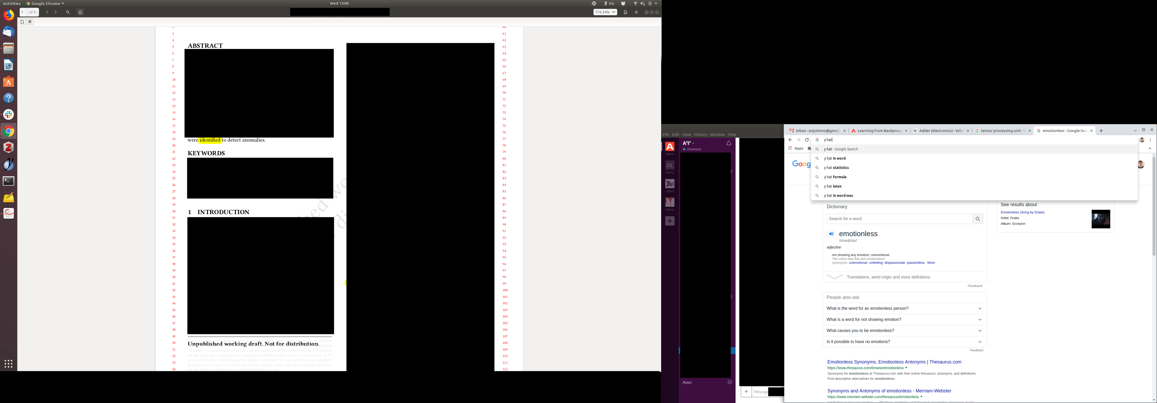Reload the current Chrome page
The height and width of the screenshot is (403, 1157).
click(x=807, y=140)
